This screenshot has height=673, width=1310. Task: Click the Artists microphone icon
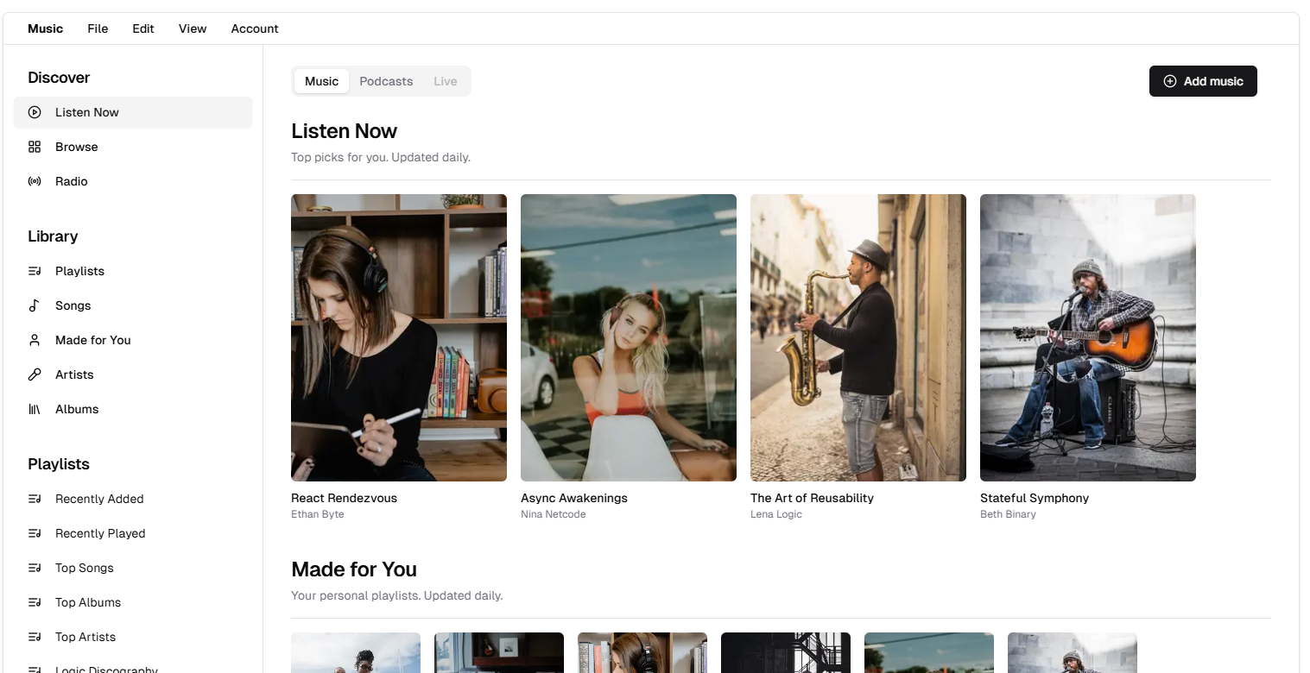point(35,374)
